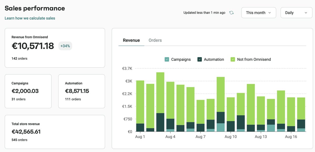Click the Sales performance heading
Image resolution: width=315 pixels, height=152 pixels.
(35, 8)
